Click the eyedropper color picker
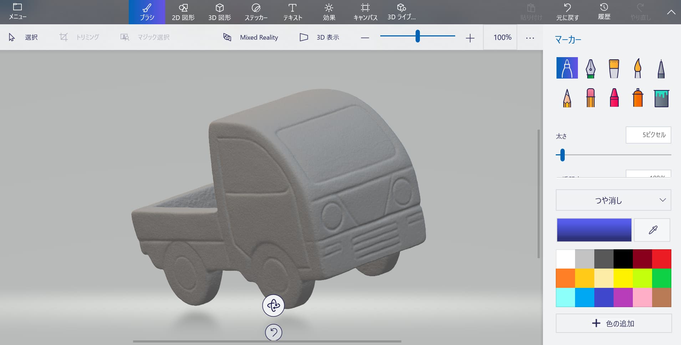This screenshot has width=681, height=345. pyautogui.click(x=652, y=230)
